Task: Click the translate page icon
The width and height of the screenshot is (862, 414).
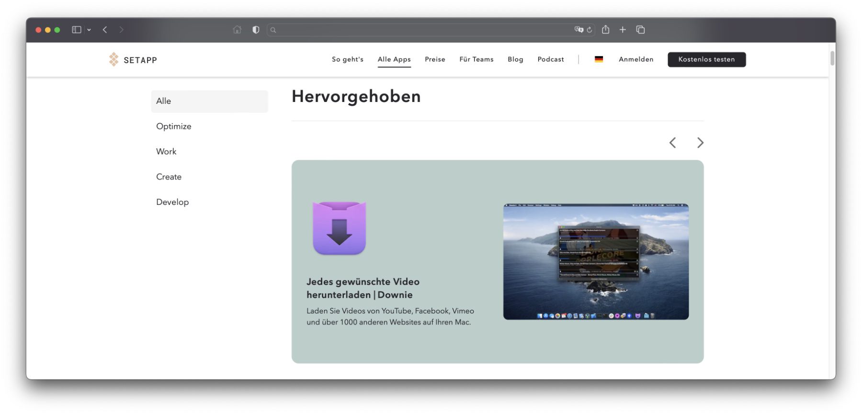Action: 578,30
